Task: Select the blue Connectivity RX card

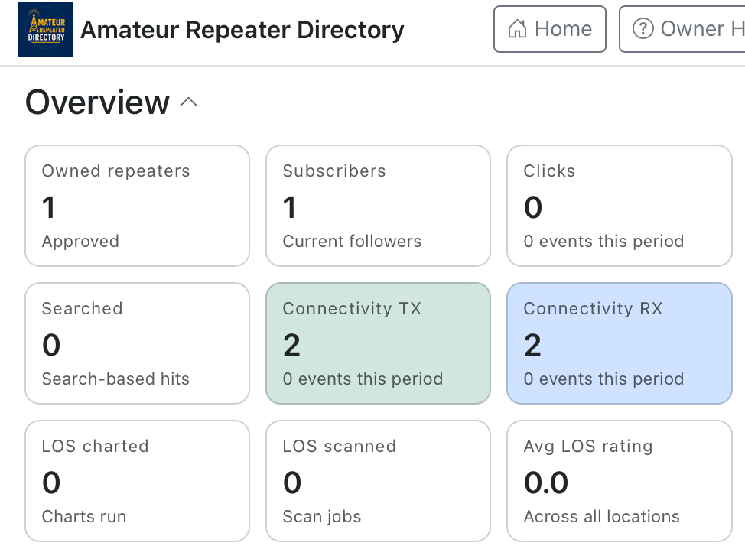Action: pos(619,343)
